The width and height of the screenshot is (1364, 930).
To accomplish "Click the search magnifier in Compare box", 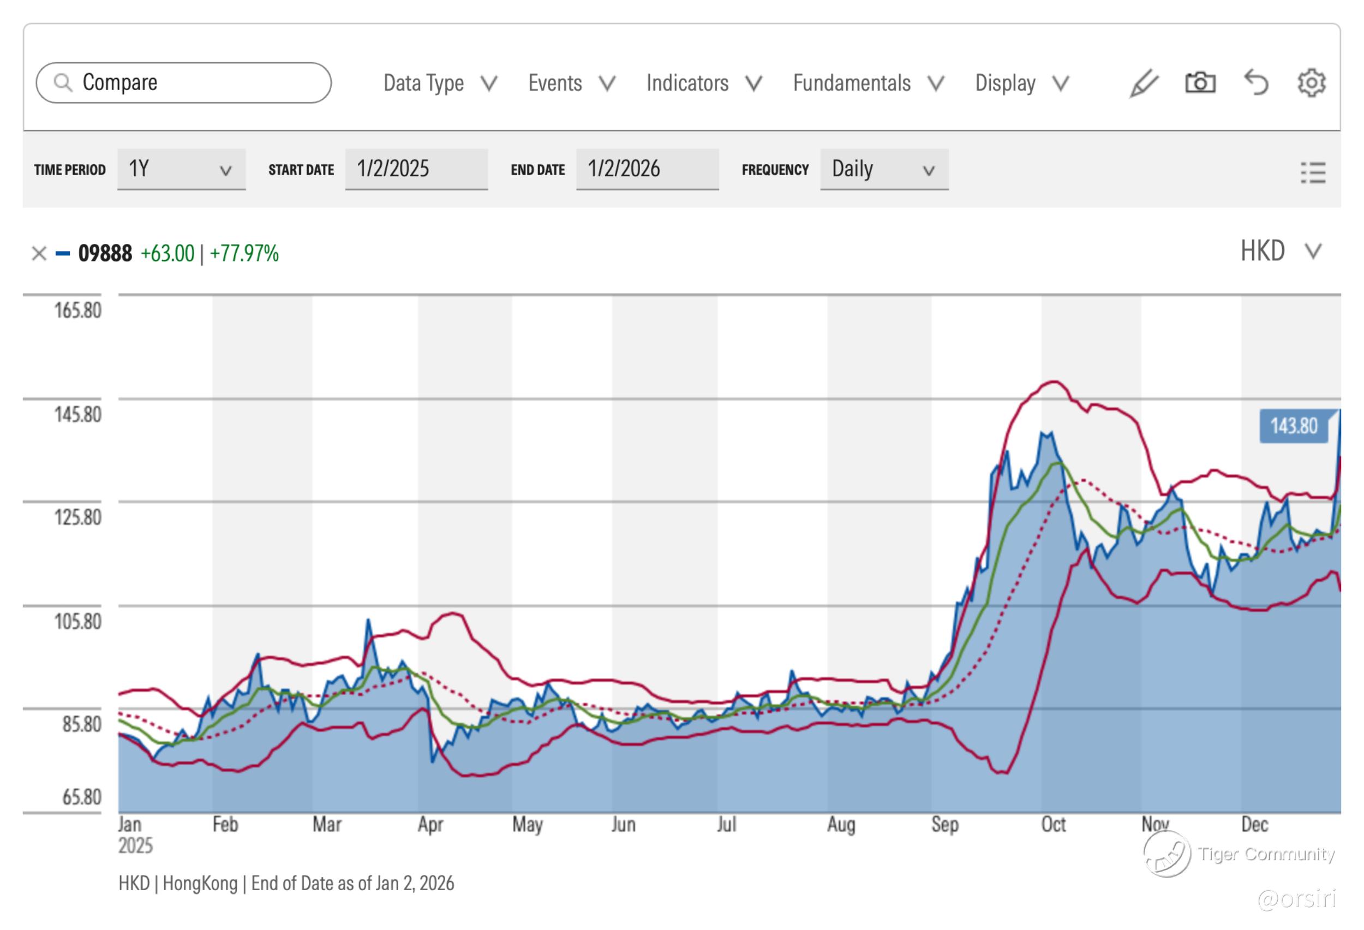I will tap(63, 83).
